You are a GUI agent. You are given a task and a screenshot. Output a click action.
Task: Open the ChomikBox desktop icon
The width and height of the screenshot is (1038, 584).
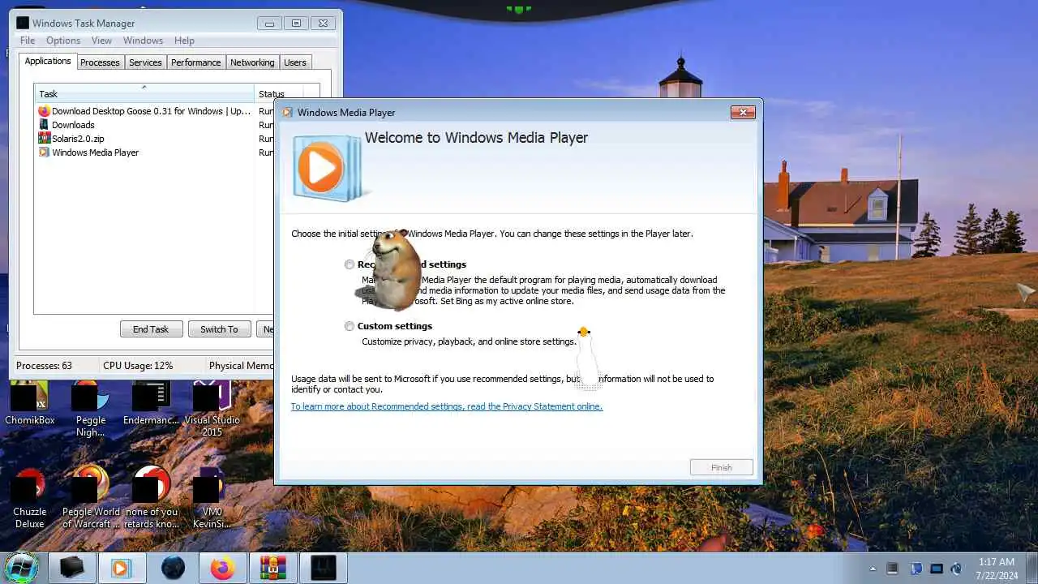point(30,403)
